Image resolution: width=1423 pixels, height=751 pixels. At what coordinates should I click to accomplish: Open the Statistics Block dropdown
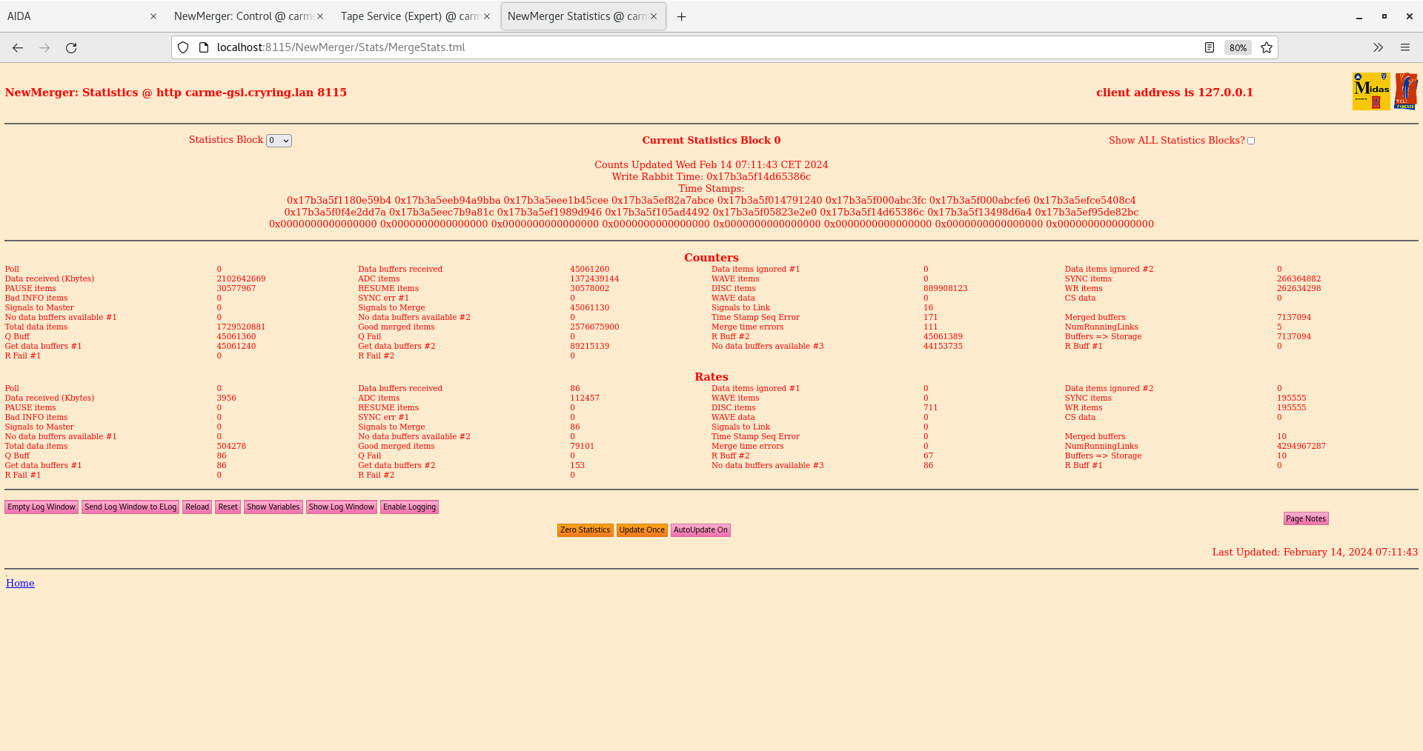pos(279,140)
